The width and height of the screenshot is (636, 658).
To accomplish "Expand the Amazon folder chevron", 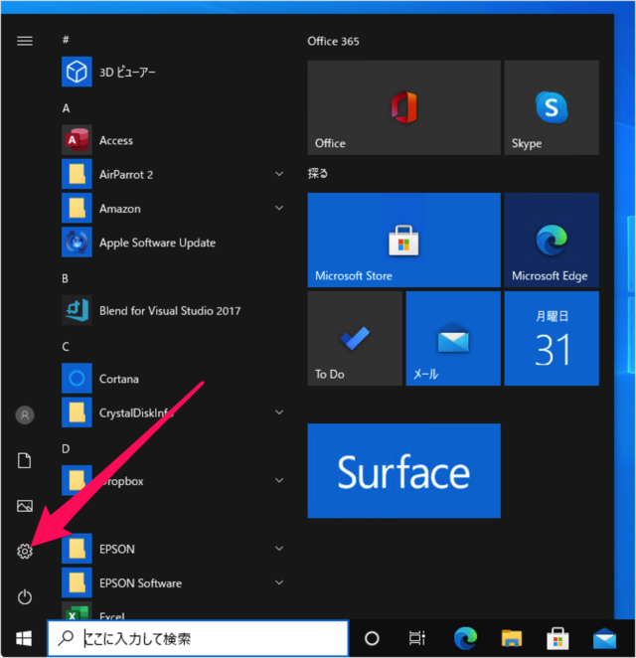I will coord(279,209).
